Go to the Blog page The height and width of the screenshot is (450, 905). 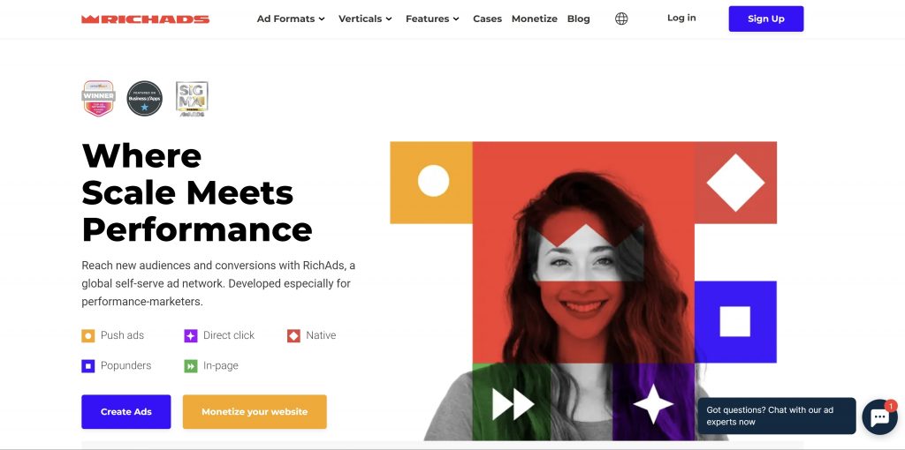(578, 19)
